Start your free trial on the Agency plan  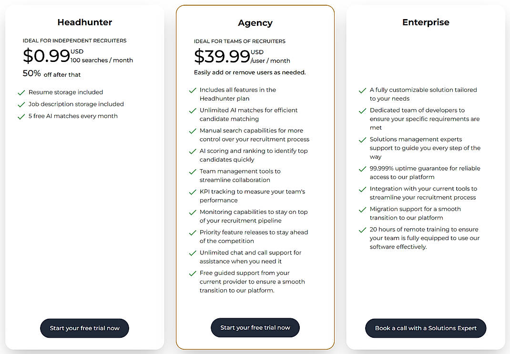pyautogui.click(x=255, y=327)
